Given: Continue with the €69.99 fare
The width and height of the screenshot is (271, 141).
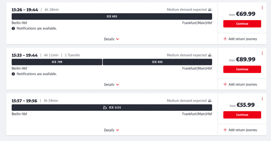Looking at the screenshot, I should (x=242, y=24).
